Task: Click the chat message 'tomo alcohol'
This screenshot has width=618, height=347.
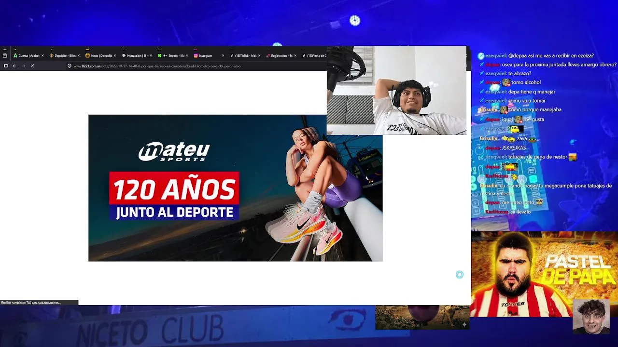Action: (526, 82)
